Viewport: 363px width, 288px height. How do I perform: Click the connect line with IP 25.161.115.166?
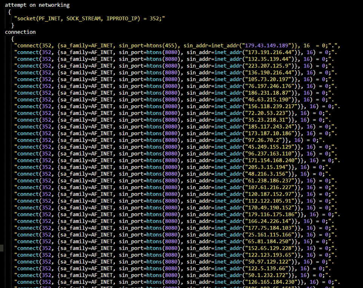[x=176, y=235]
